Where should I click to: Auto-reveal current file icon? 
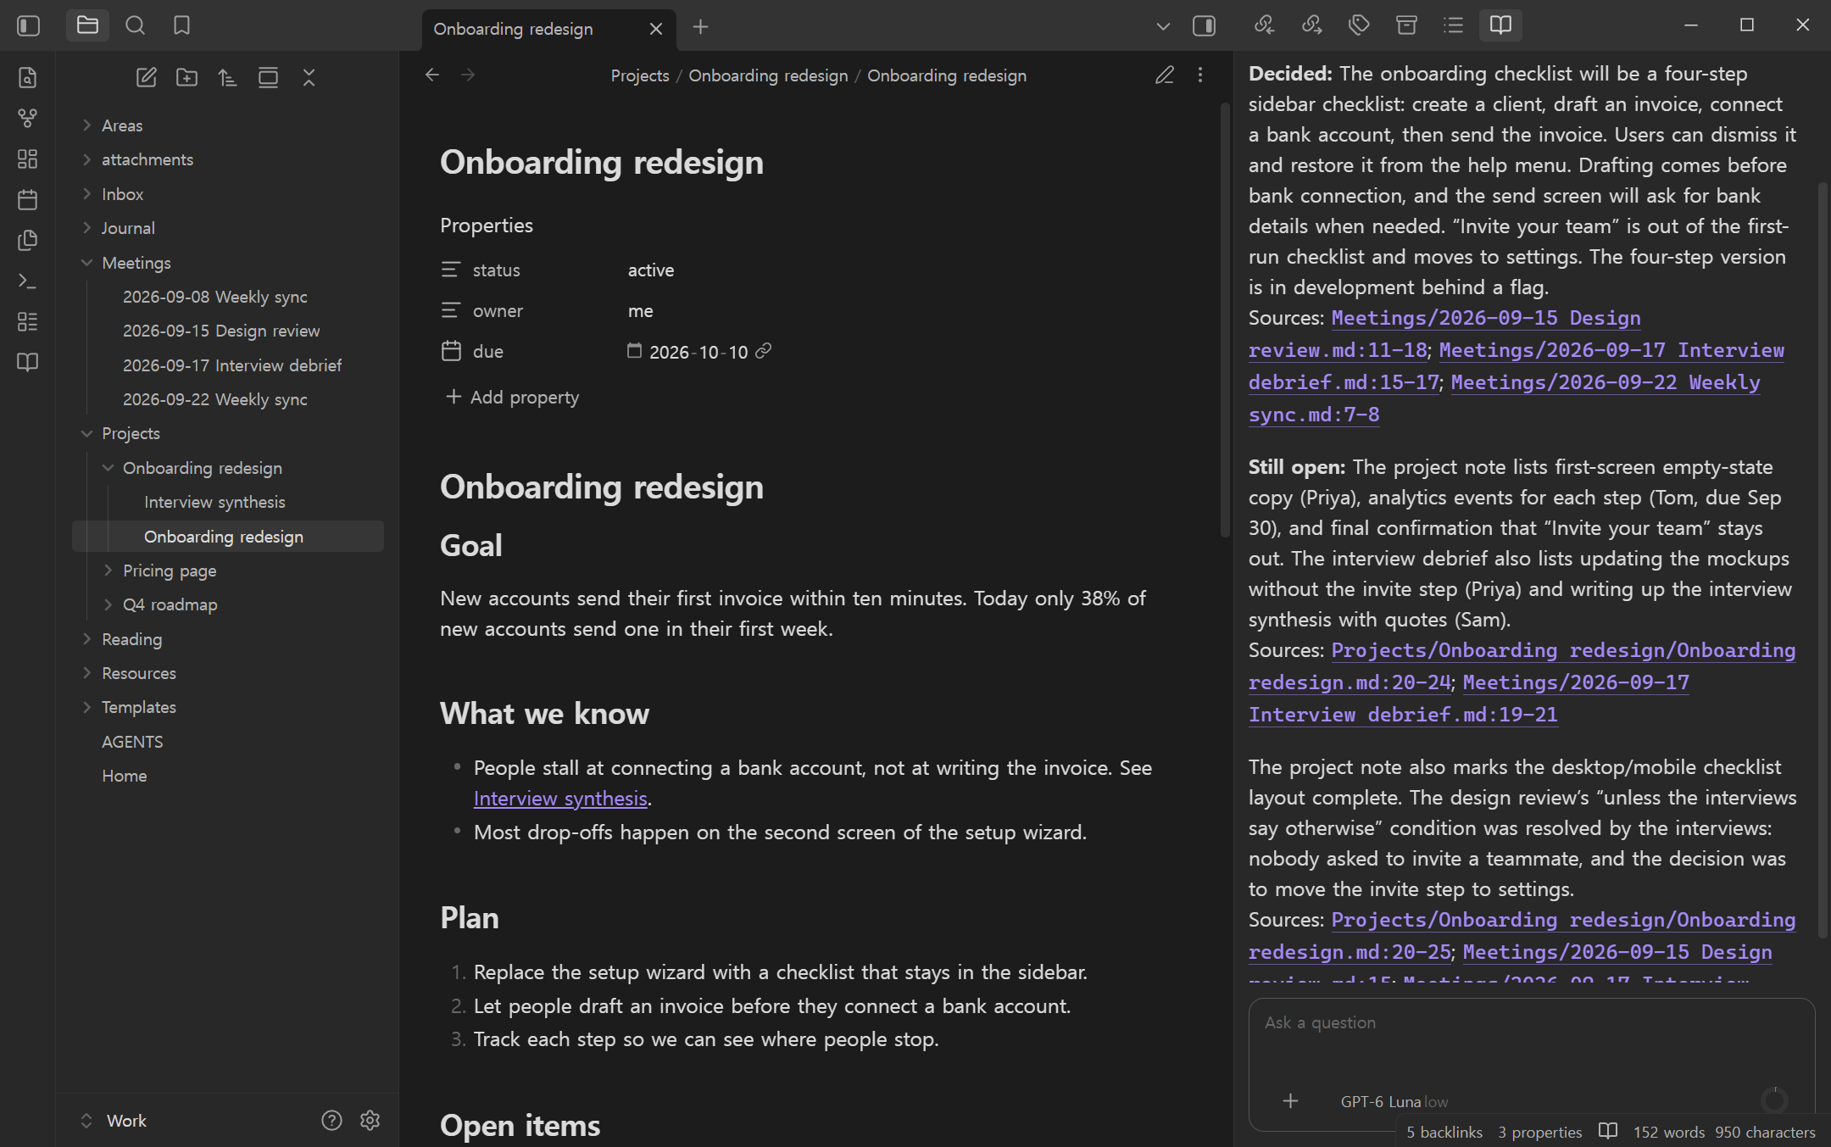pos(268,77)
